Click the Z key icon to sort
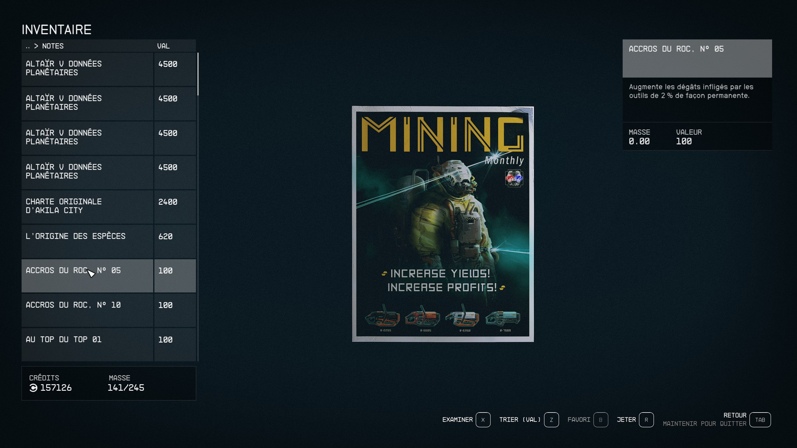 click(551, 420)
